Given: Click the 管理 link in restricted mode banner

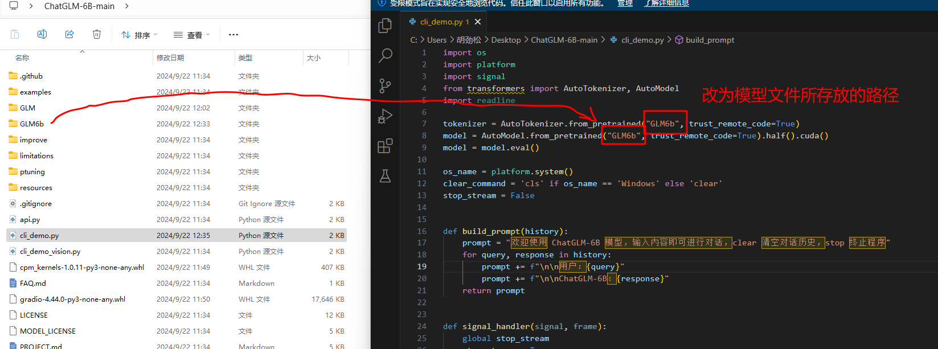Looking at the screenshot, I should click(x=625, y=3).
